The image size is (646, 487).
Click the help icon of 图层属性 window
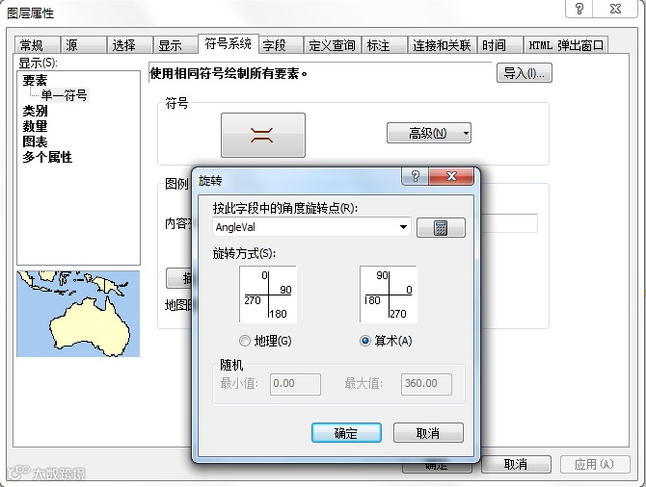coord(579,9)
